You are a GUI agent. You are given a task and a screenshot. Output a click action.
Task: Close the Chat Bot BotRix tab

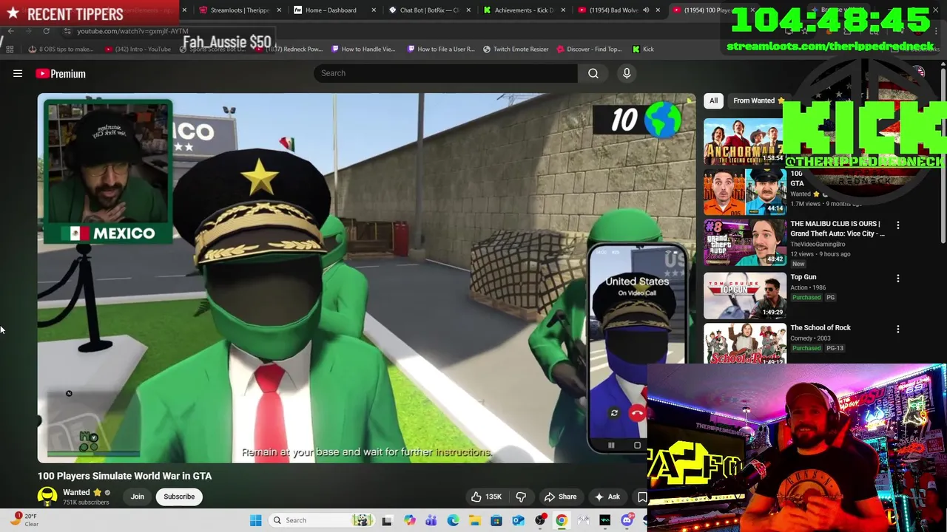click(x=468, y=10)
